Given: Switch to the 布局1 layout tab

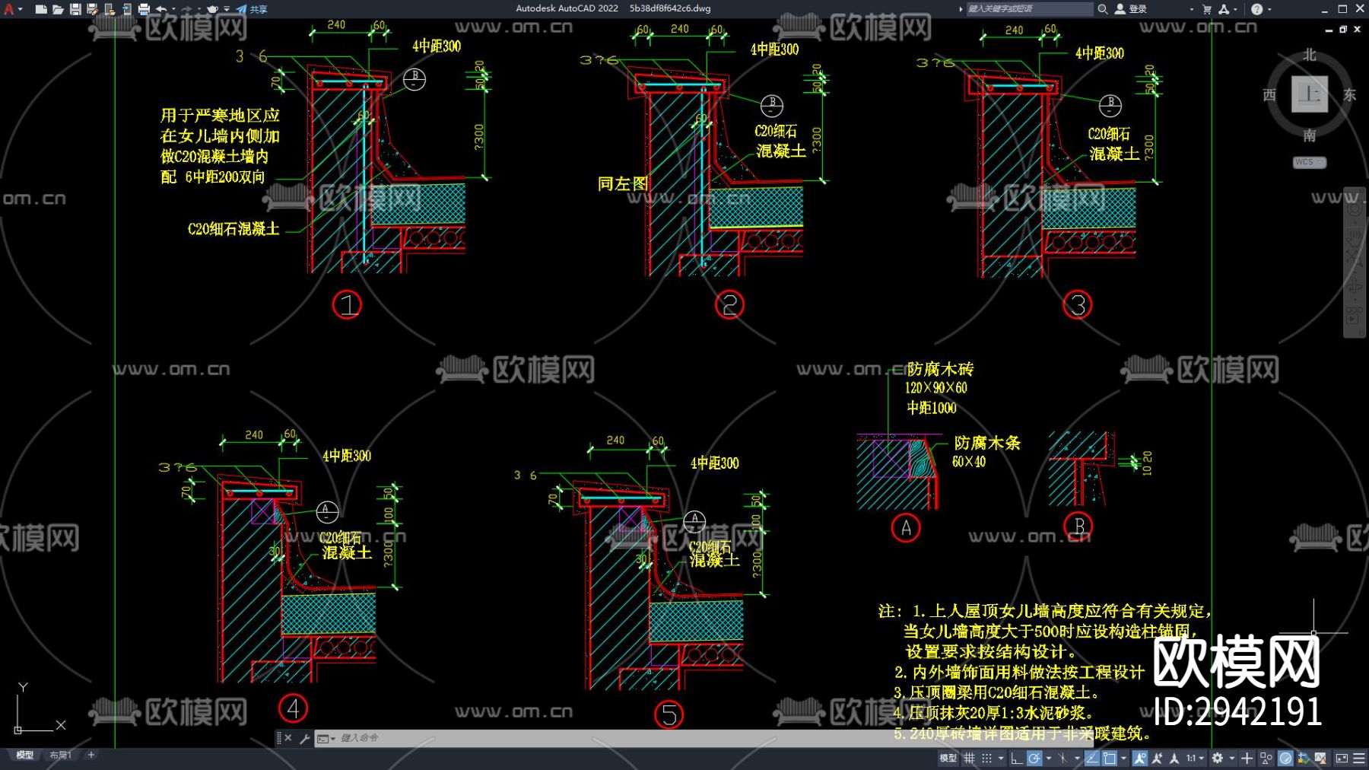Looking at the screenshot, I should pos(60,756).
